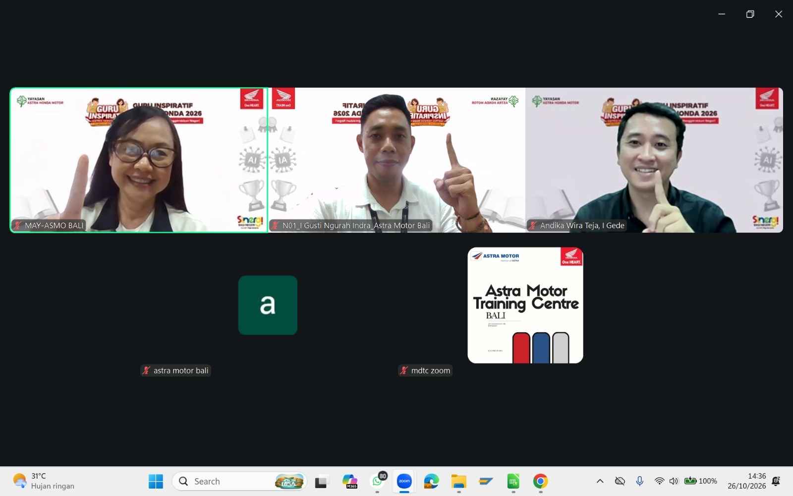Click the Astra Motor Training Centre picture
Image resolution: width=793 pixels, height=496 pixels.
[x=525, y=305]
